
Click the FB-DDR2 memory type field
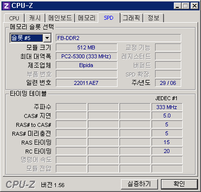coord(119,38)
